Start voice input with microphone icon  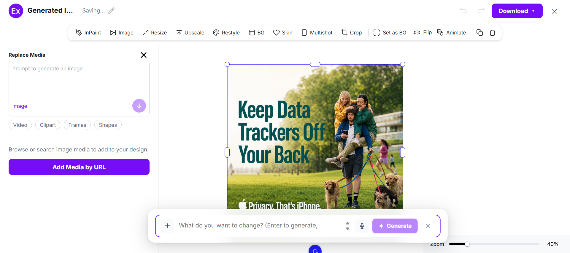coord(362,226)
